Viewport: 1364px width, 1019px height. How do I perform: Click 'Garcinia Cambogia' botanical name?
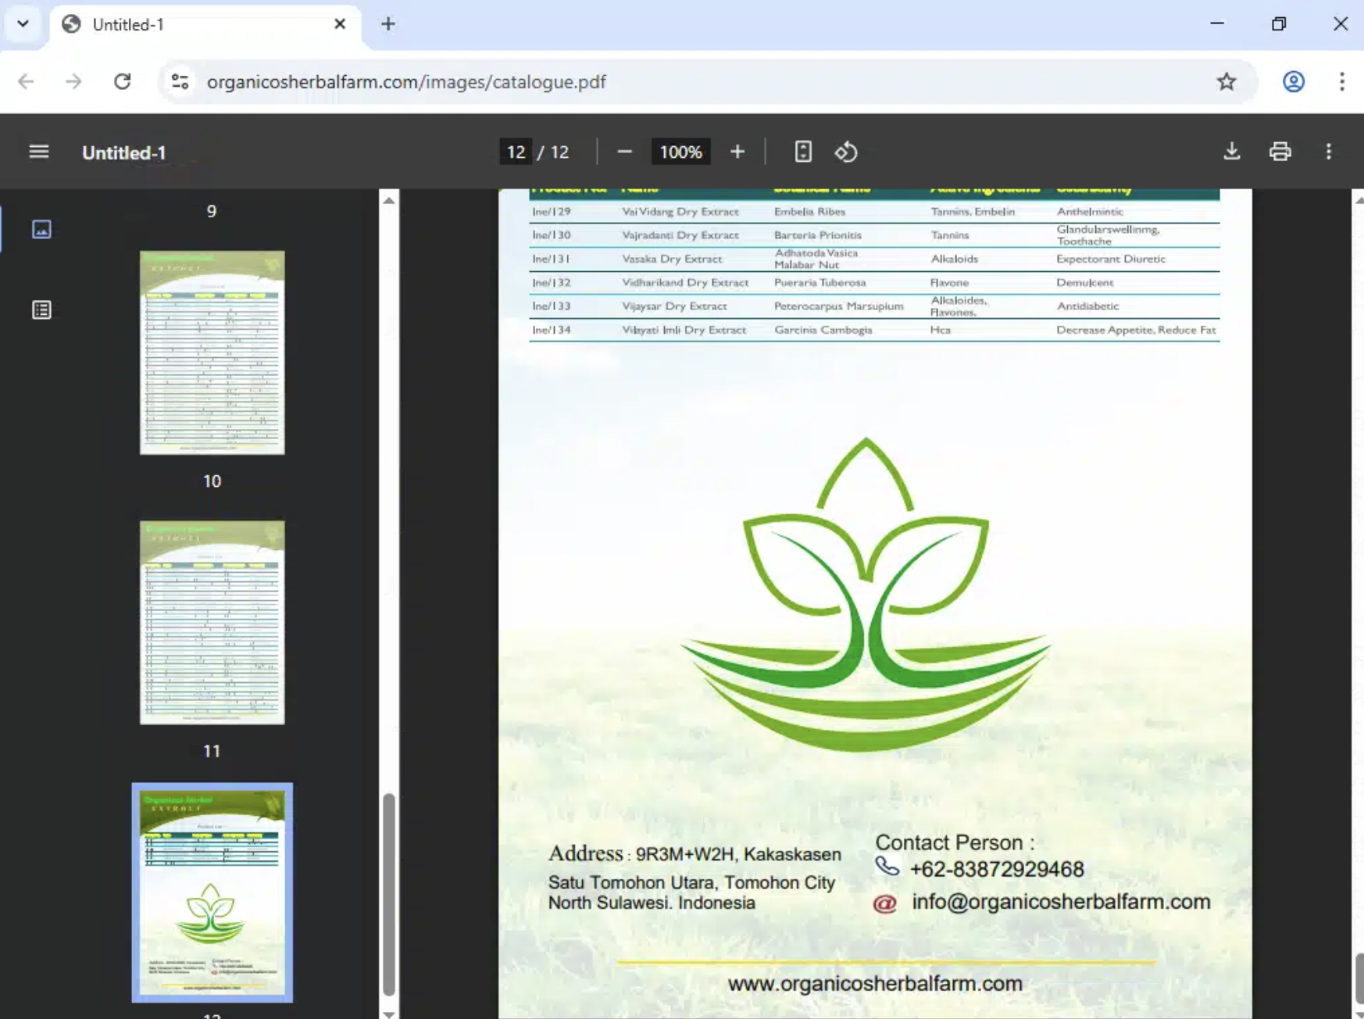click(823, 330)
